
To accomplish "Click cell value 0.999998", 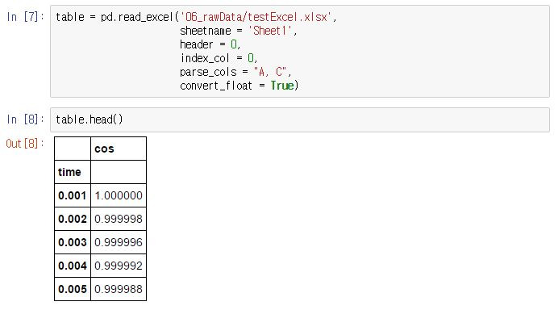I will [119, 219].
